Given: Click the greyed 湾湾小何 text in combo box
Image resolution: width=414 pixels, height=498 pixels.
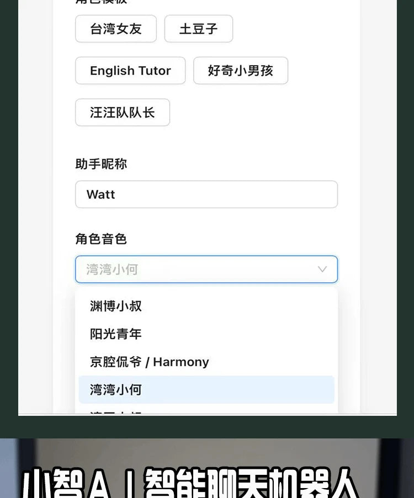Looking at the screenshot, I should coord(112,269).
